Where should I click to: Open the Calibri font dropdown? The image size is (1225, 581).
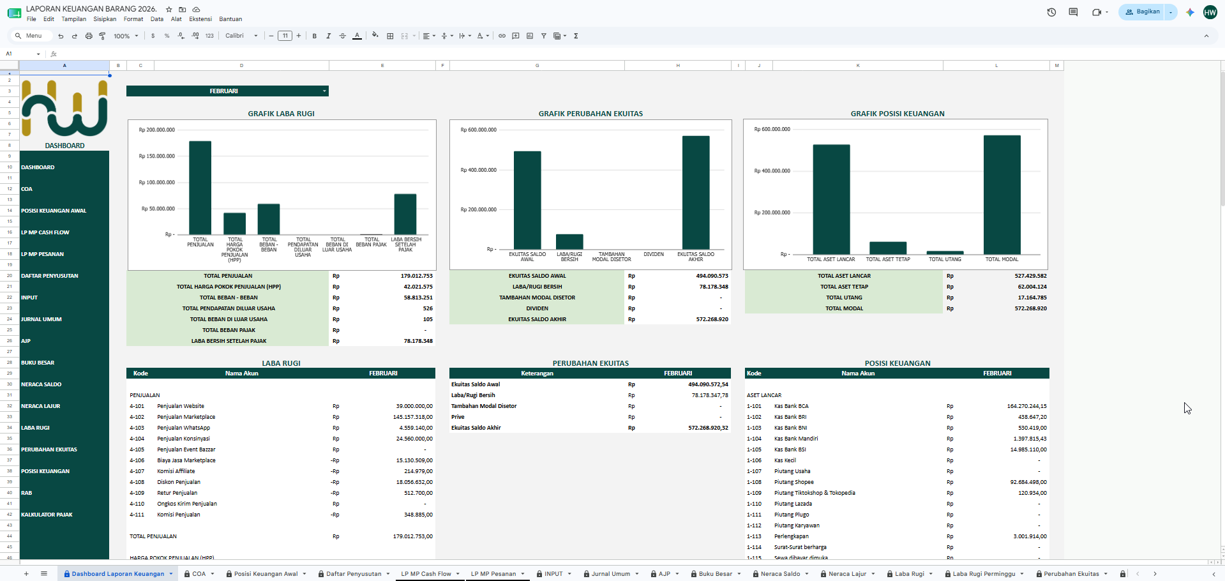(241, 36)
